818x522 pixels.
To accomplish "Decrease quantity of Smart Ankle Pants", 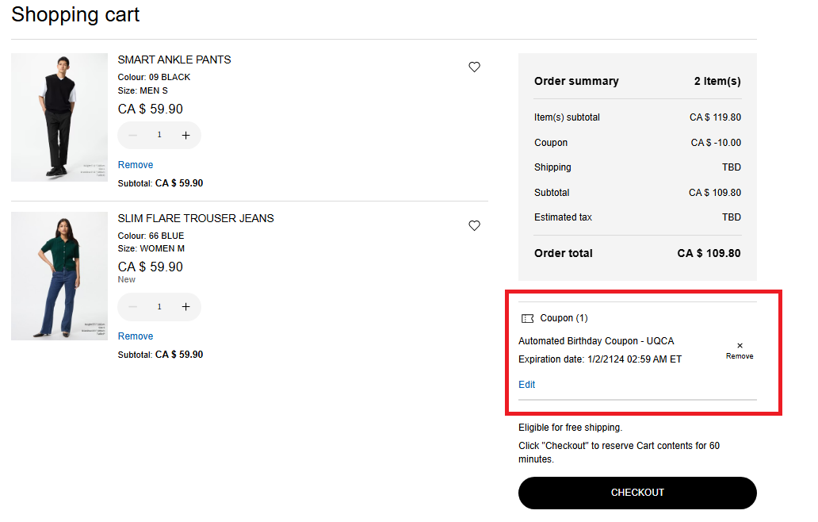I will pos(133,136).
